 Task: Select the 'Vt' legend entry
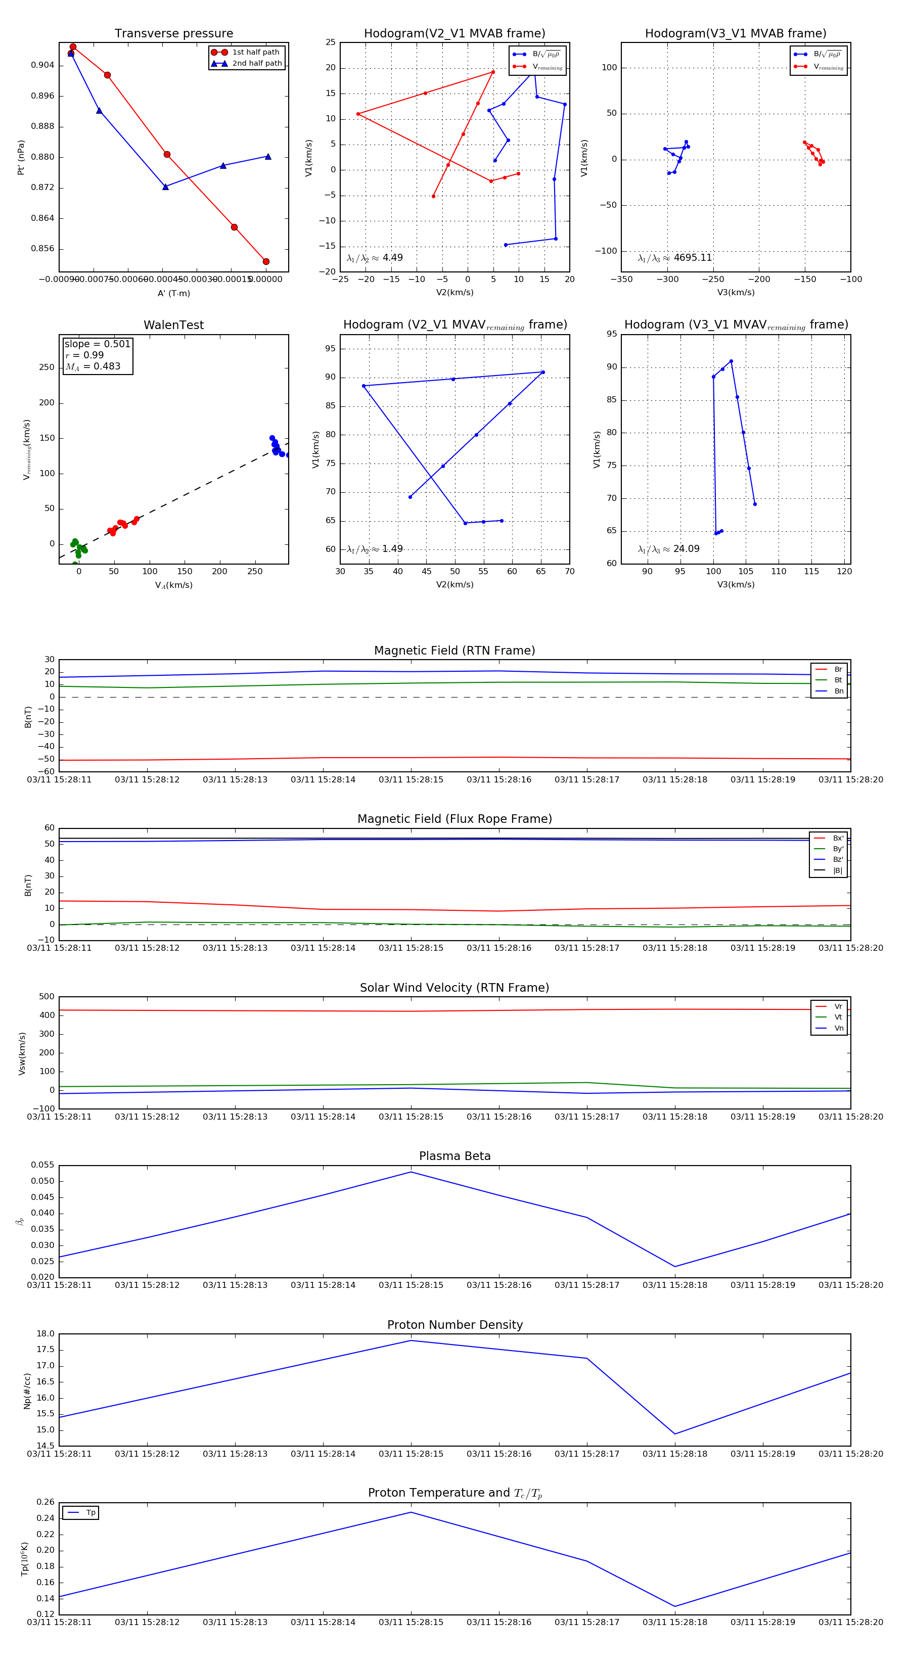tap(829, 1017)
